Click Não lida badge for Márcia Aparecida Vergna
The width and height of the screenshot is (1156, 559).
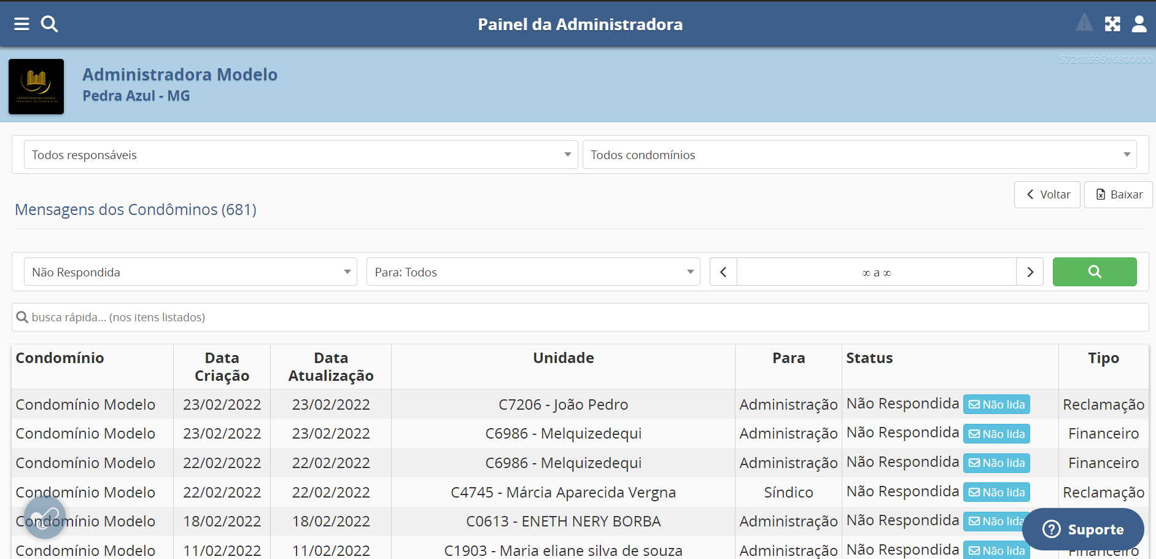pos(996,493)
